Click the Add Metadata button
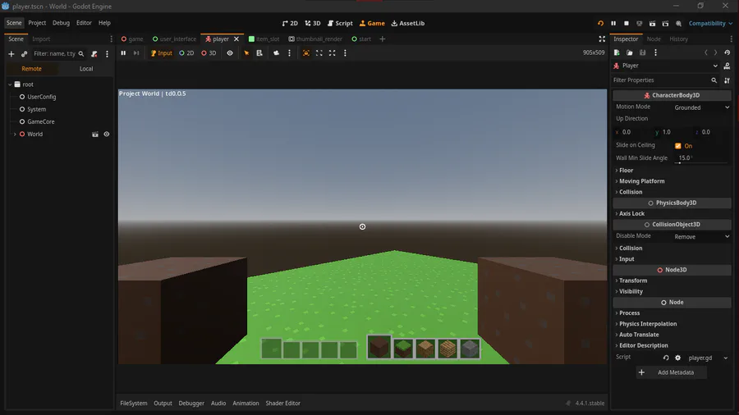Screen dimensions: 739x415 pyautogui.click(x=671, y=372)
